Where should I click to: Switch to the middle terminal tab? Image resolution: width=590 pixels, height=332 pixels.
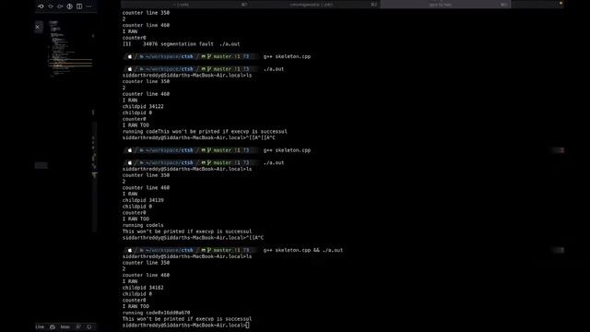tap(315, 5)
